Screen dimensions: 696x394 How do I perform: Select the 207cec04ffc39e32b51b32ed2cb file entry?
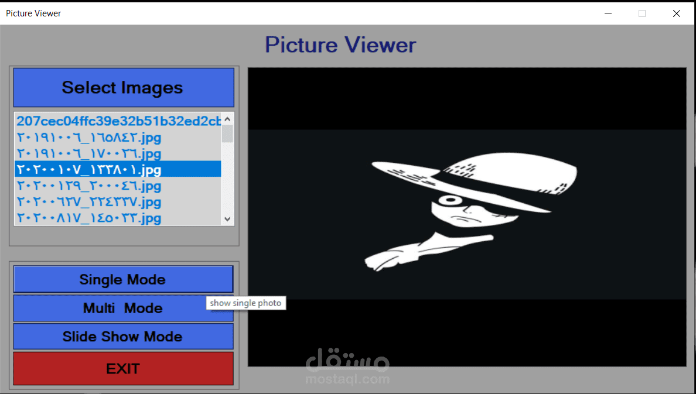[118, 121]
